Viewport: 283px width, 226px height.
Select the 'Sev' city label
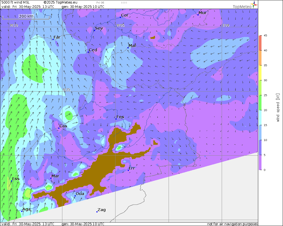pos(99,28)
